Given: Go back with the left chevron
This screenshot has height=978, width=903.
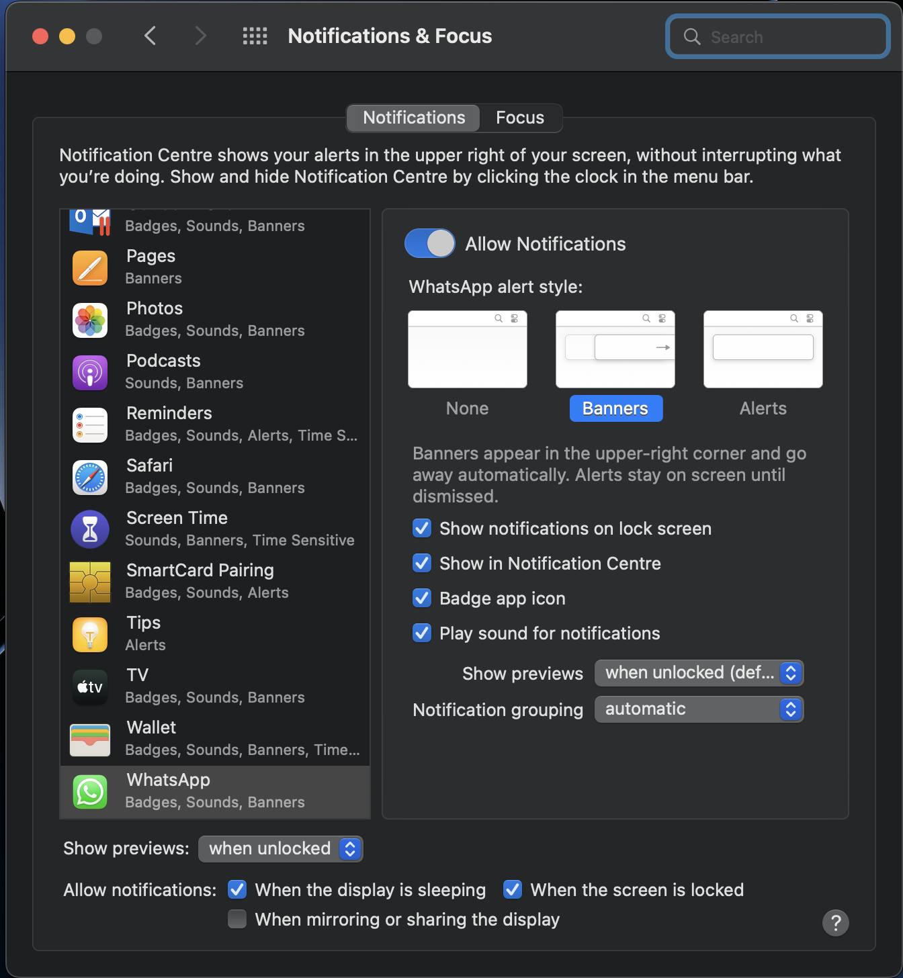Looking at the screenshot, I should click(150, 36).
